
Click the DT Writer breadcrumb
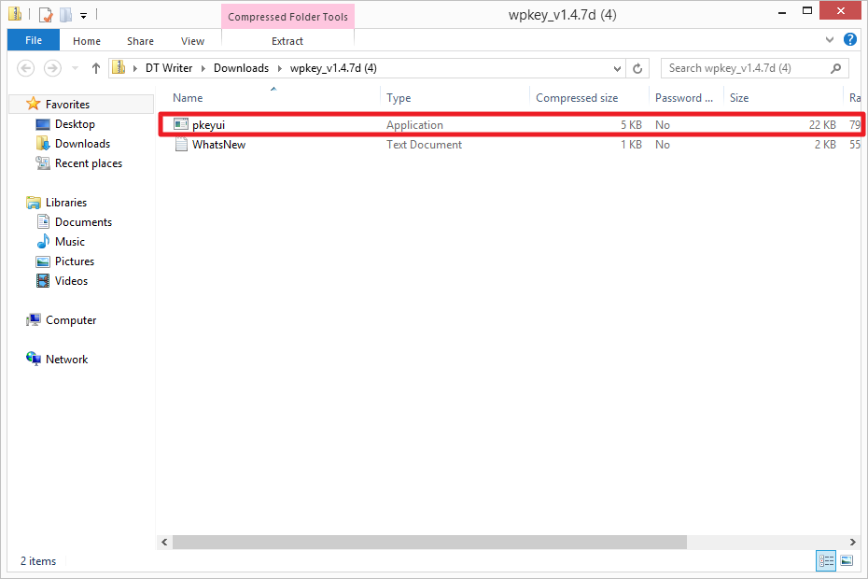[169, 68]
